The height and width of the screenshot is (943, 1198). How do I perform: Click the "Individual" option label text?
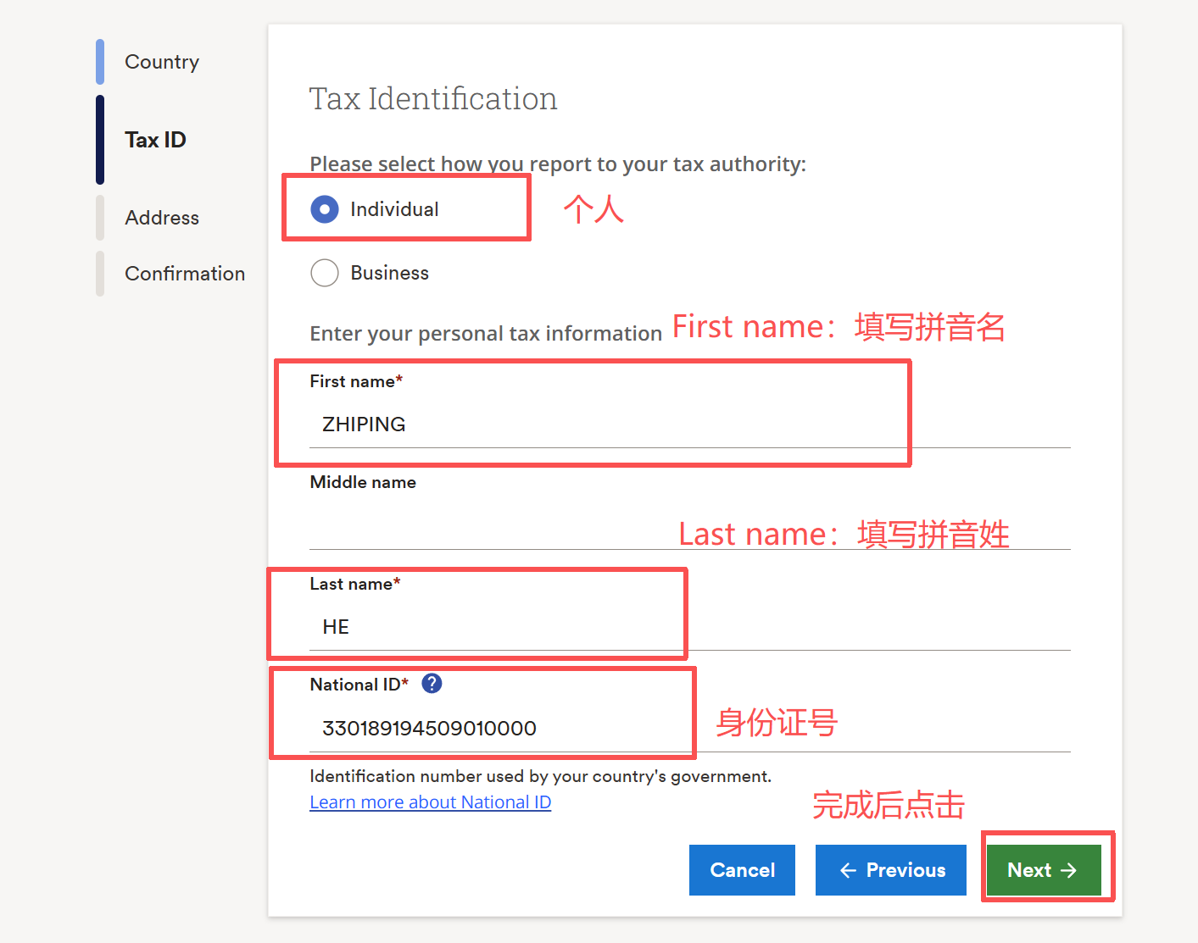pyautogui.click(x=394, y=209)
